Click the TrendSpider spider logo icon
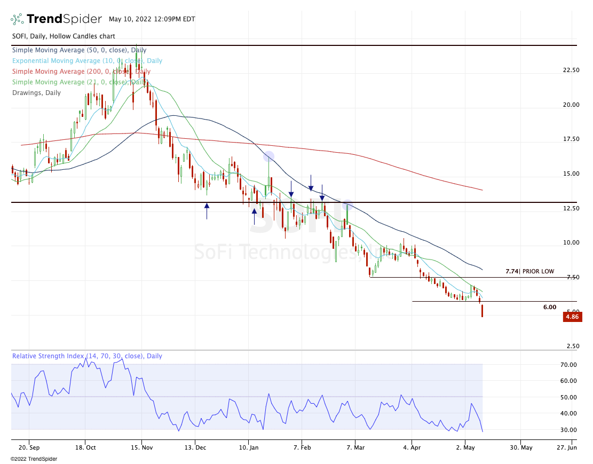The height and width of the screenshot is (464, 593). (x=17, y=19)
